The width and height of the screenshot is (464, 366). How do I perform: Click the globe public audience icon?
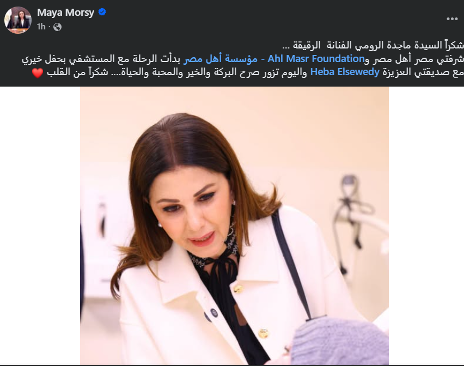[57, 27]
